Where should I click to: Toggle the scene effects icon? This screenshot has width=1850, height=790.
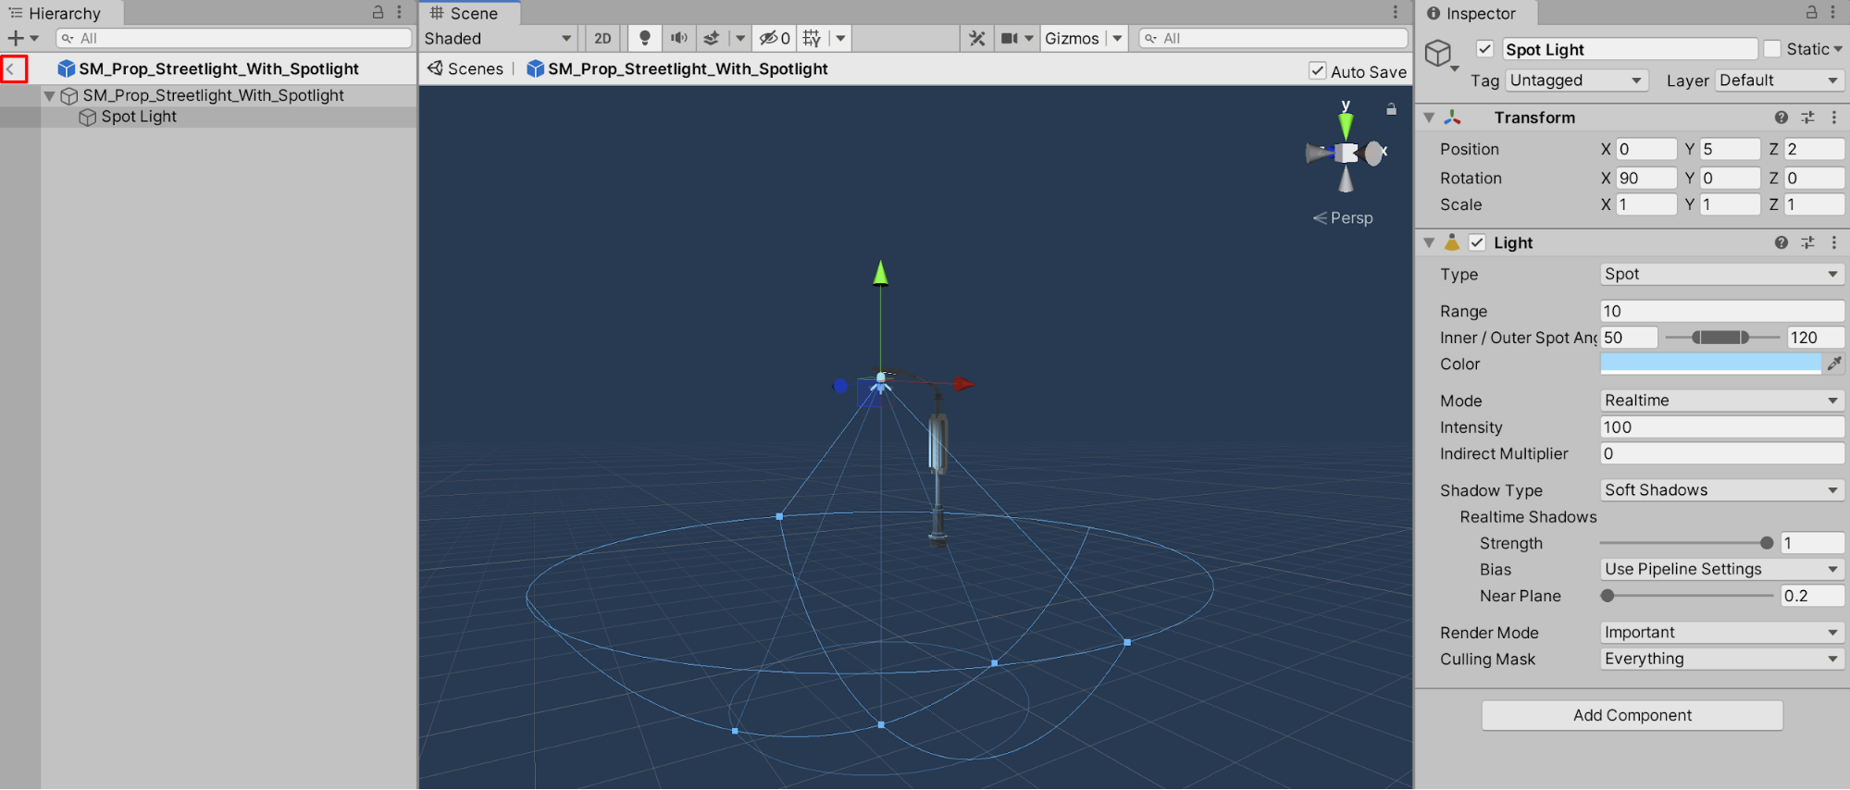point(711,38)
